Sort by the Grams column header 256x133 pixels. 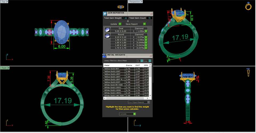[130, 65]
